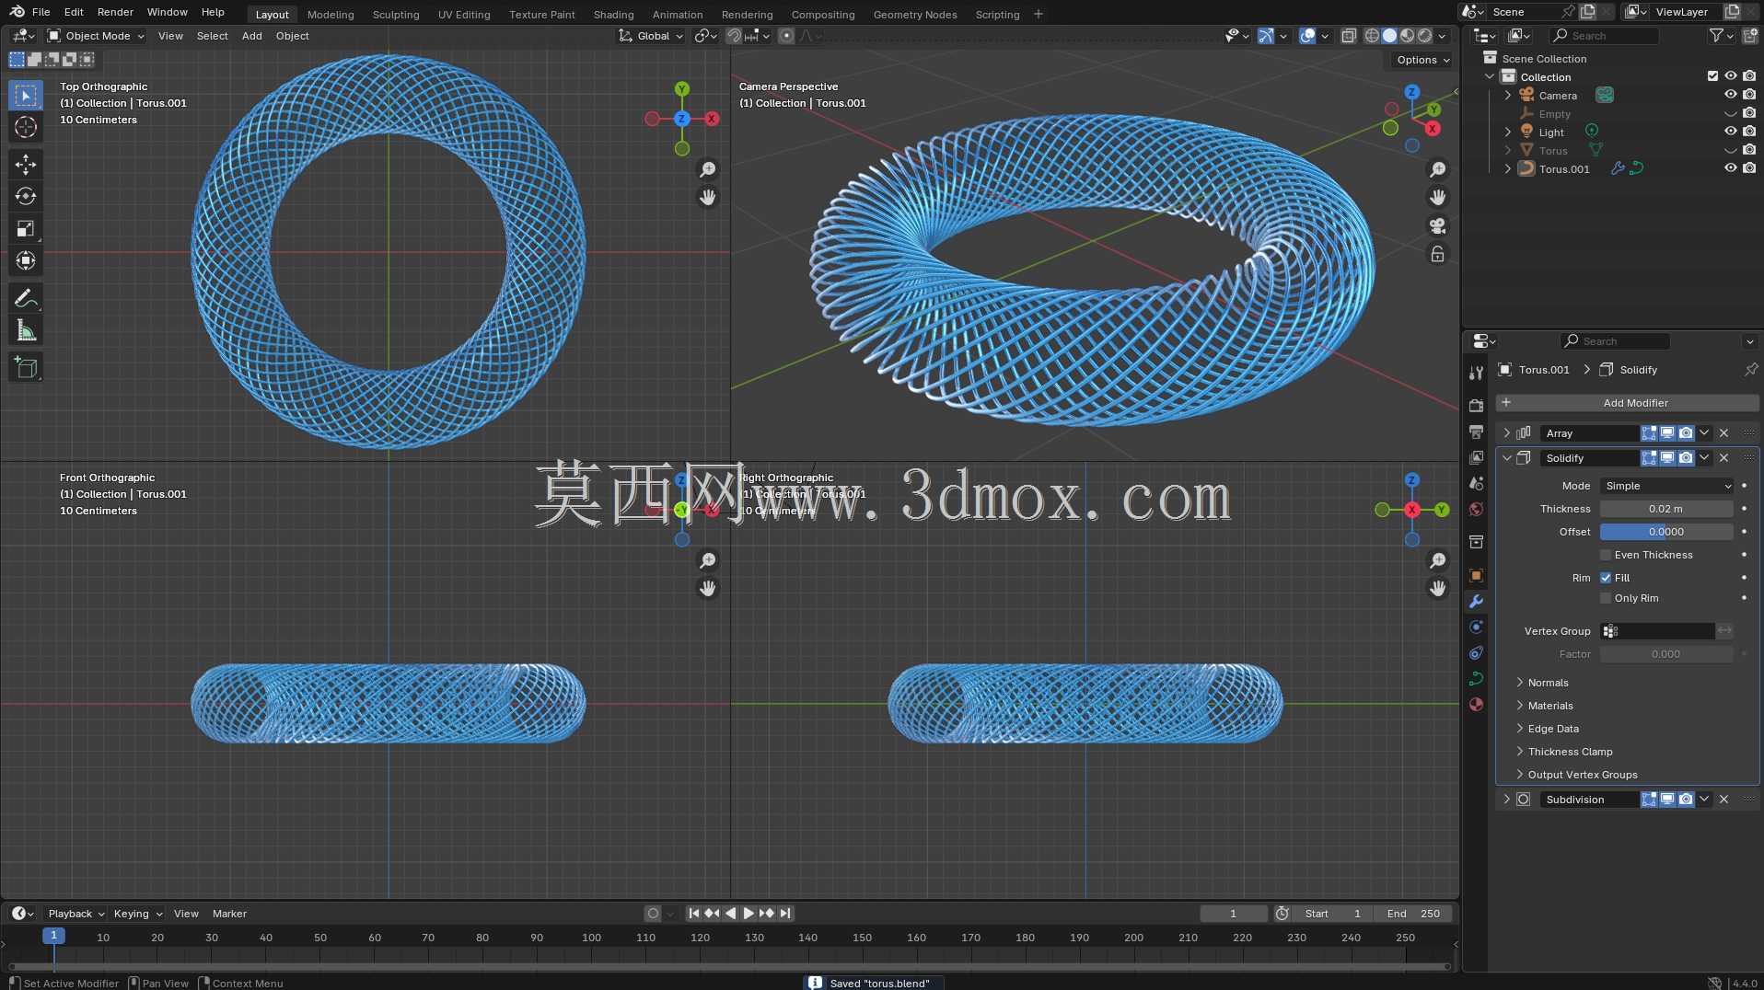Click Play animation button
The height and width of the screenshot is (990, 1764).
pyautogui.click(x=748, y=914)
